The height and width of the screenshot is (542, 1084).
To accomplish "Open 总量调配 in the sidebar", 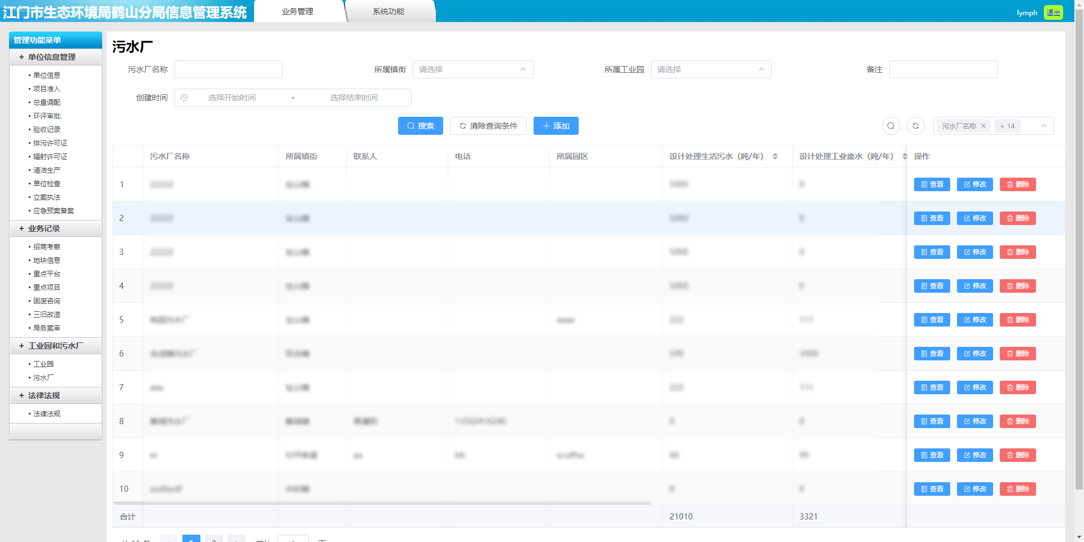I will coord(46,102).
